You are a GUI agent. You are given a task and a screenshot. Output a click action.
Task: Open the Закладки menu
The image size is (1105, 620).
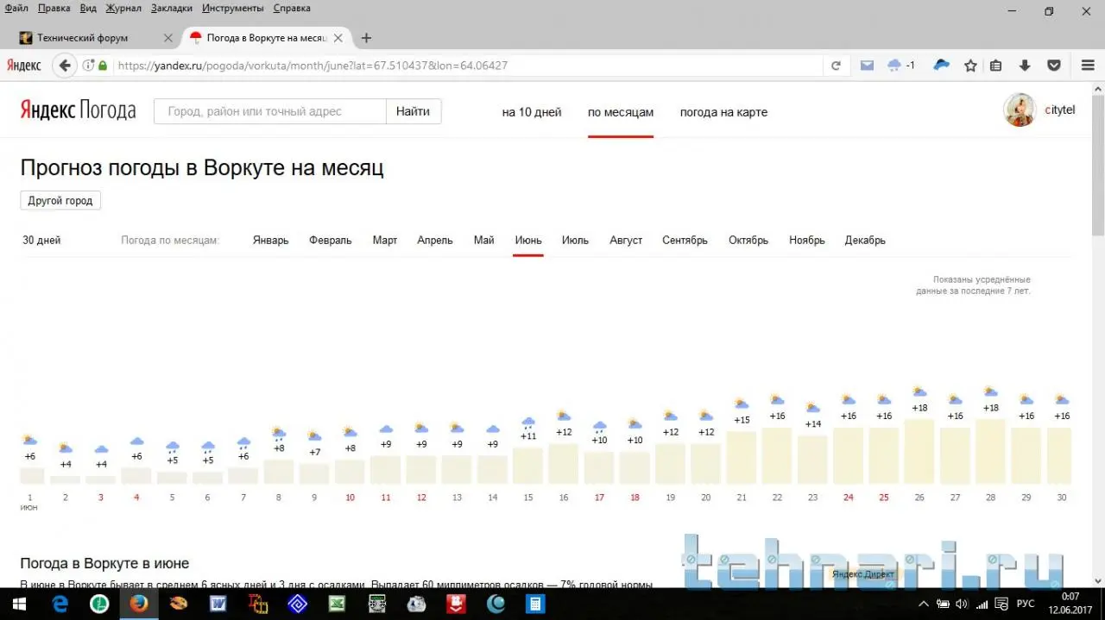[173, 8]
